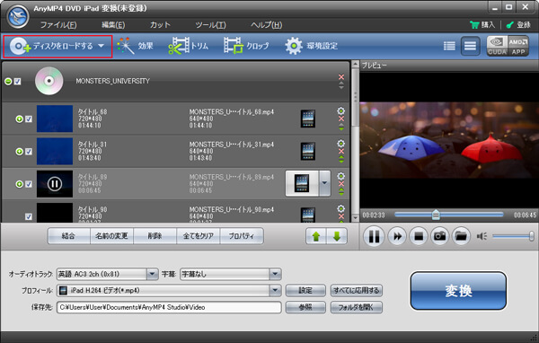Viewport: 539px width, 343px height.
Task: Collapse the MONSTERS_UNIVERSITY disc group
Action: click(x=8, y=82)
